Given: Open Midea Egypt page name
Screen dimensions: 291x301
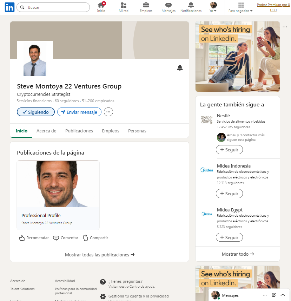Looking at the screenshot, I should point(230,210).
